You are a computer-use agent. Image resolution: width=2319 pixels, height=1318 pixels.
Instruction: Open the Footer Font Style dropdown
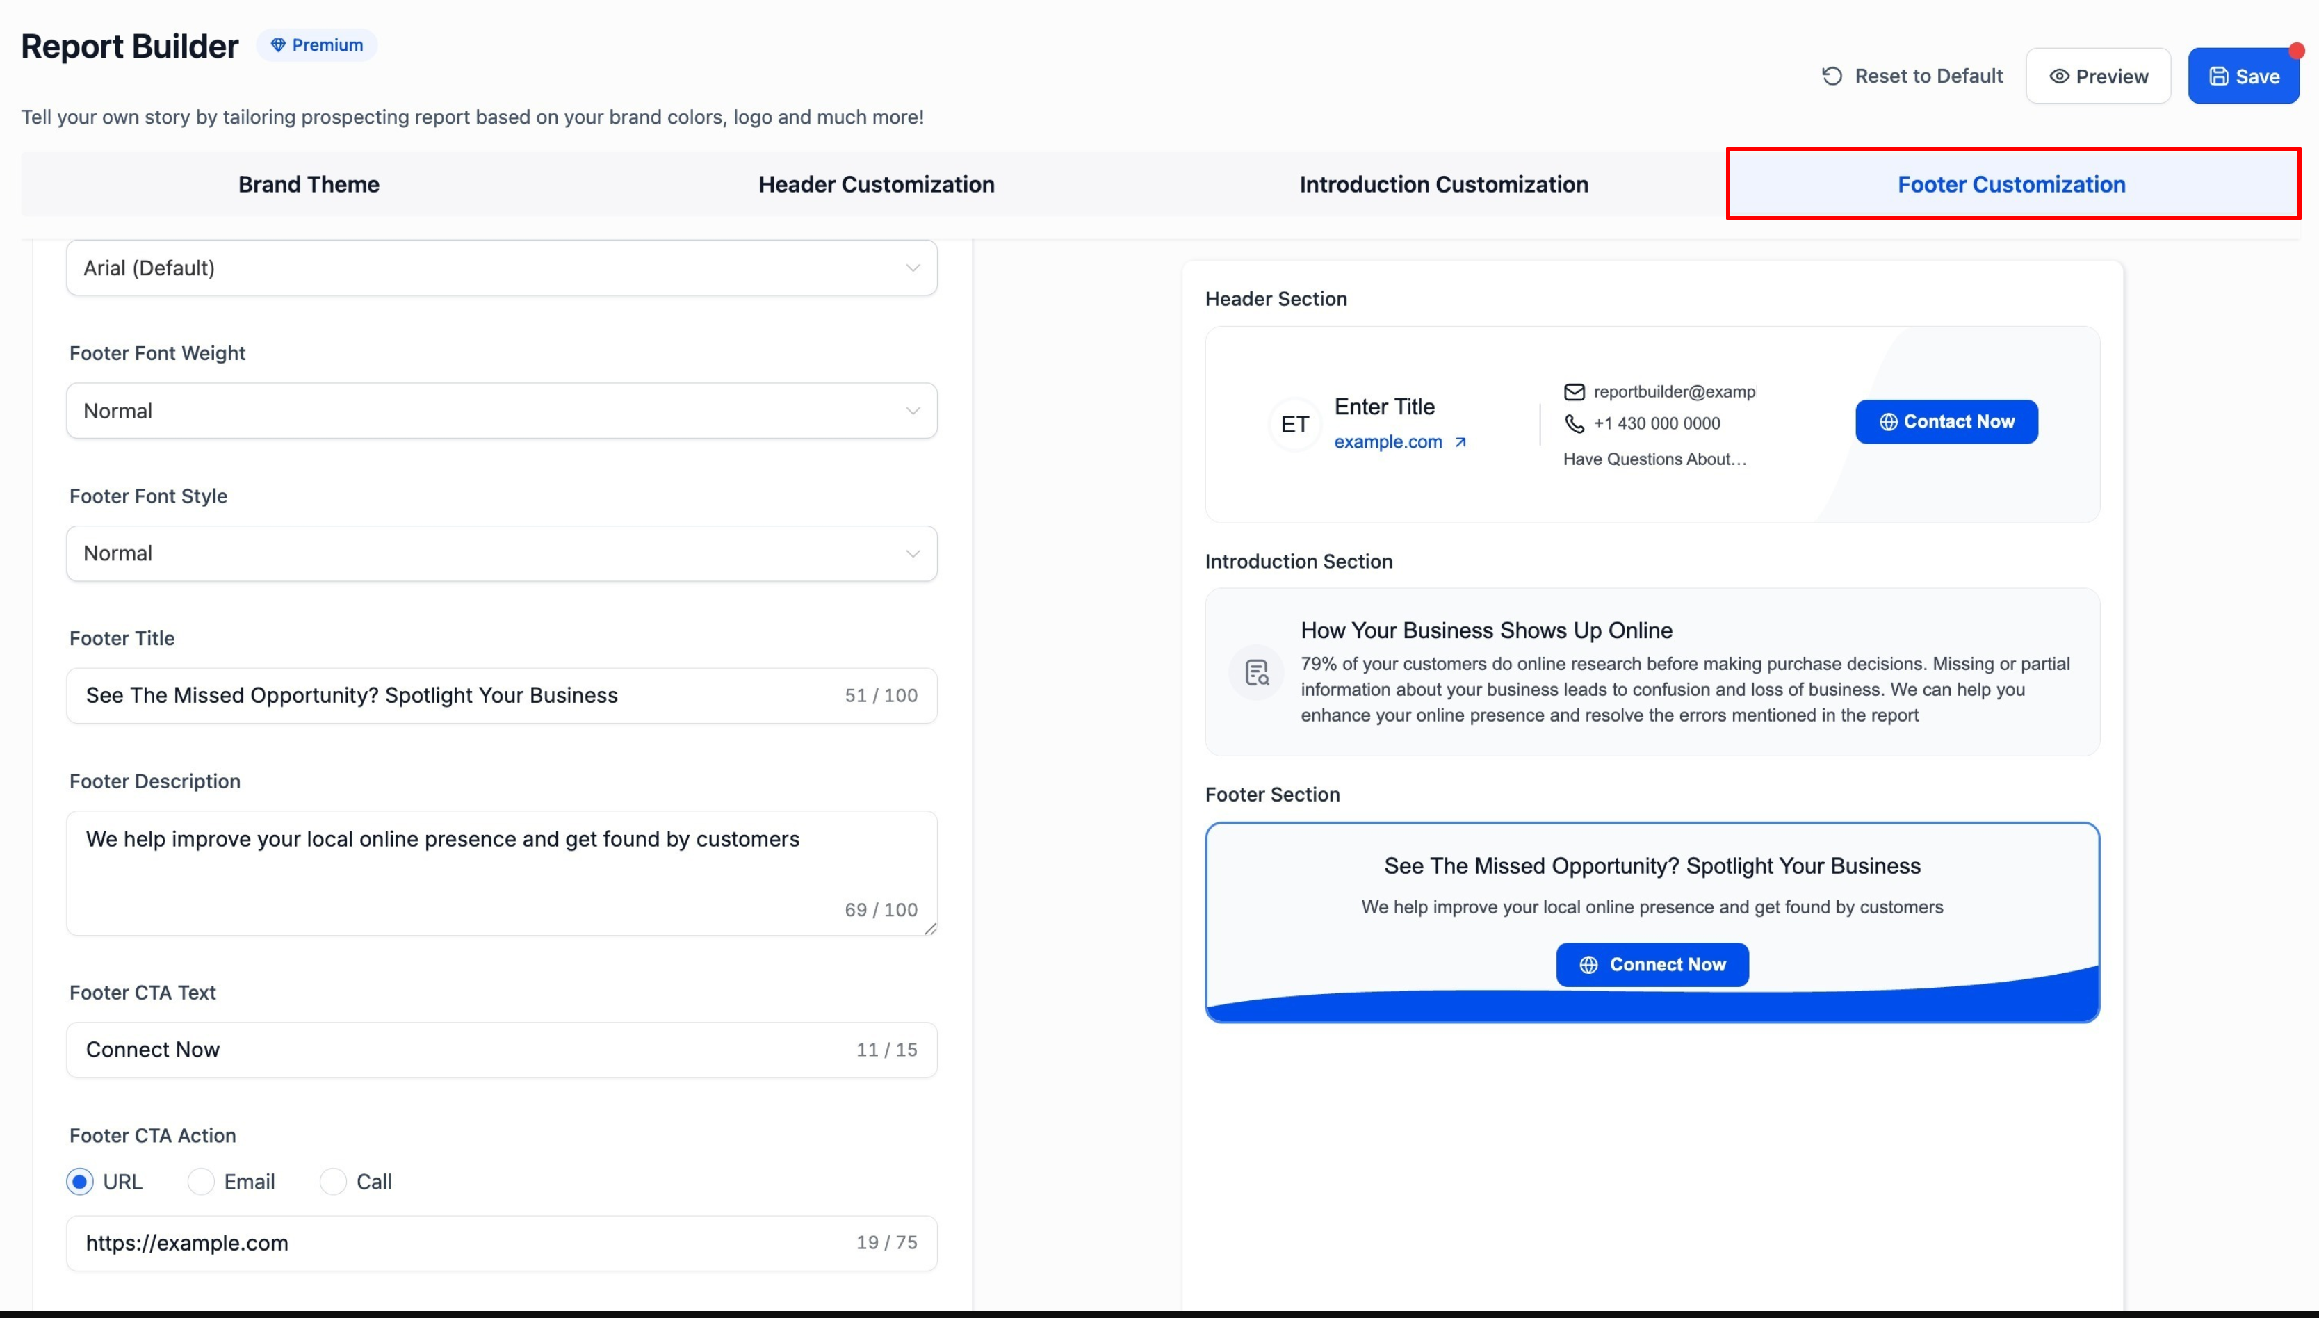click(x=501, y=553)
